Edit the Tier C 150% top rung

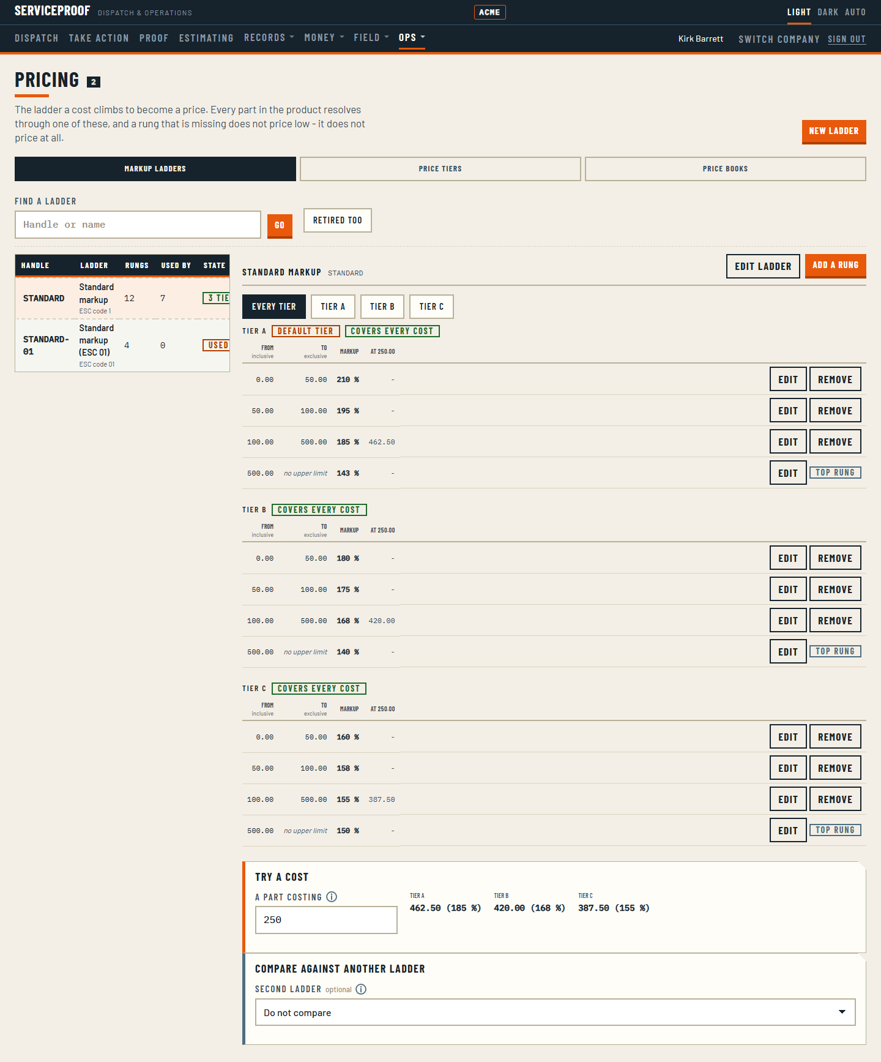coord(788,831)
